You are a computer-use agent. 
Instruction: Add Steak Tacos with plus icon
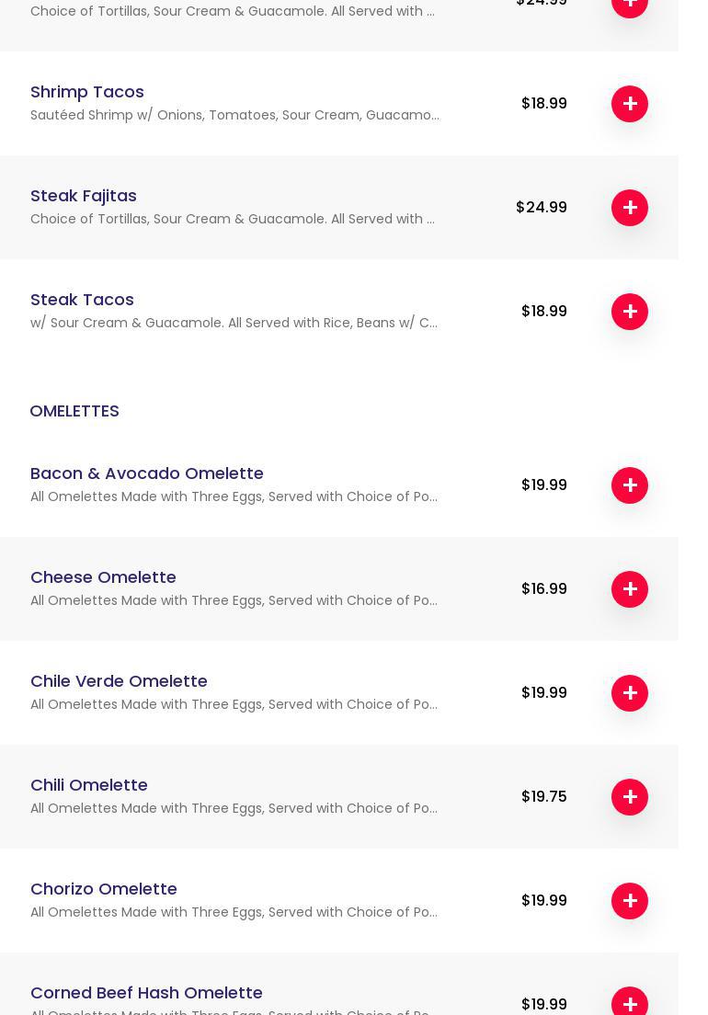(630, 312)
